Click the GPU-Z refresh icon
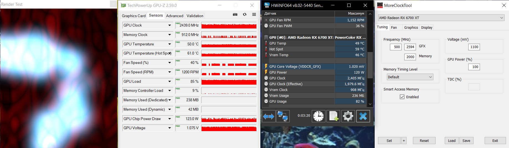Image resolution: width=509 pixels, height=148 pixels. (245, 14)
